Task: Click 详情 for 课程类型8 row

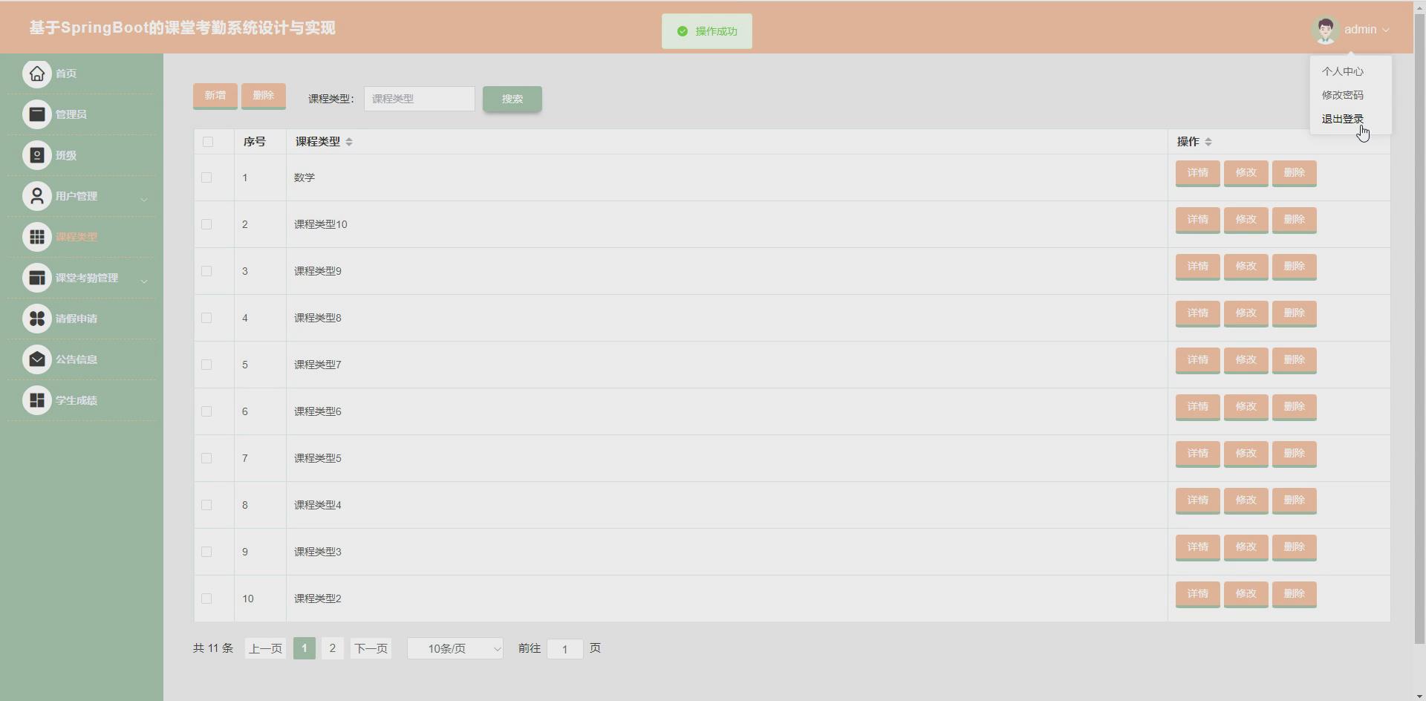Action: click(1197, 313)
